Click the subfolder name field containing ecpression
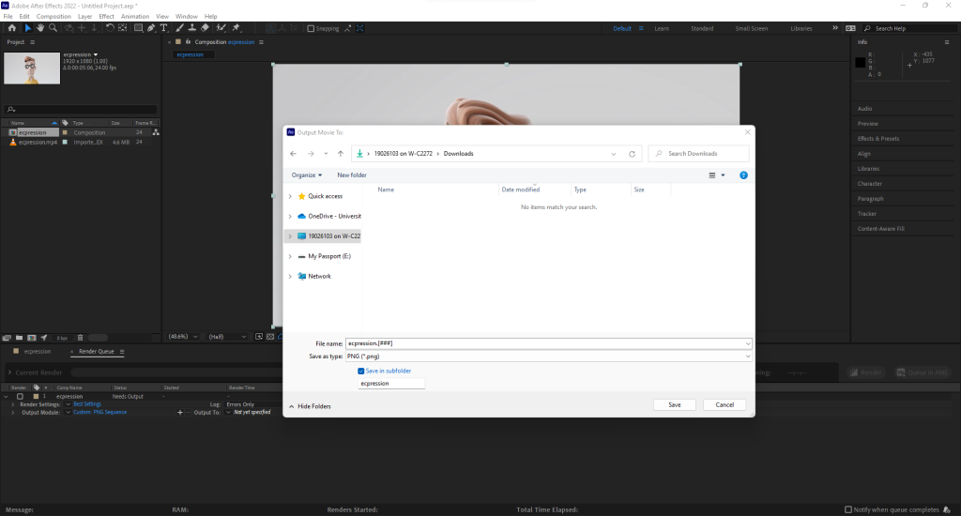The height and width of the screenshot is (516, 961). 391,383
